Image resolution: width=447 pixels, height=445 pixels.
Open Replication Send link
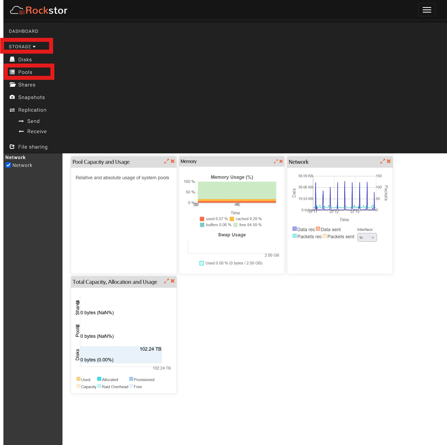point(34,121)
